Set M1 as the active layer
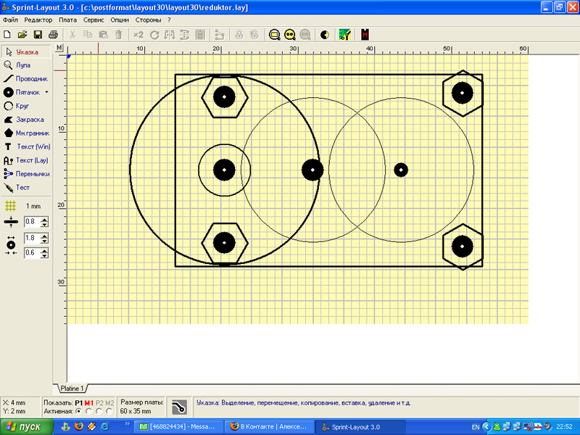Screen dimensions: 580x435 click(x=88, y=411)
